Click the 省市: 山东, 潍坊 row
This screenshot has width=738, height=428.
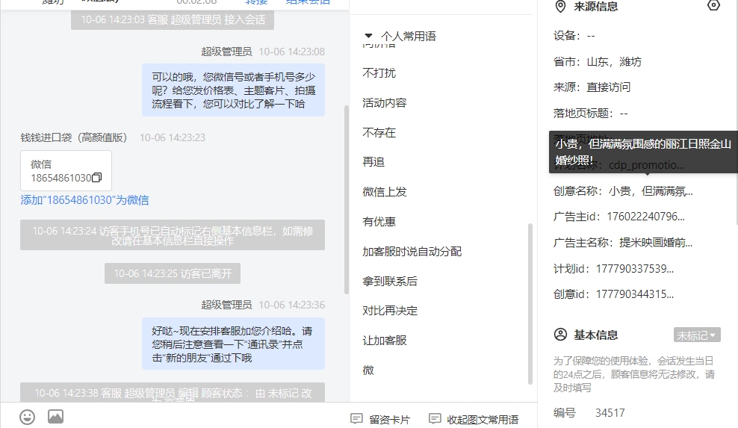point(598,62)
